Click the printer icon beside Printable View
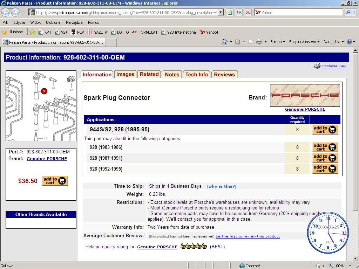This screenshot has height=269, width=359. point(317,66)
